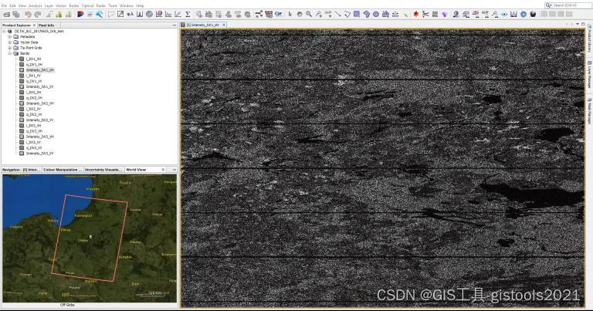
Task: Expand the Vector Data folder
Action: point(10,42)
